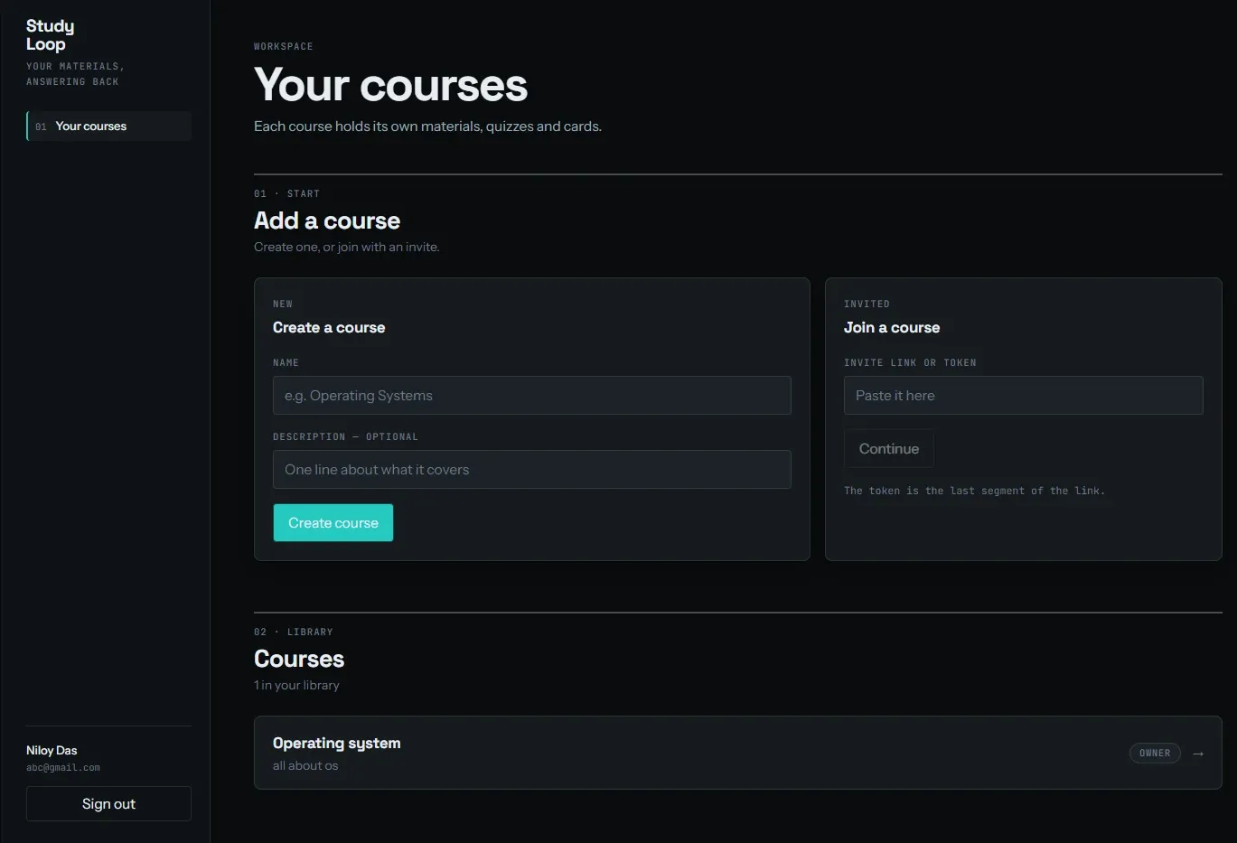Click the INVITED label
Image resolution: width=1237 pixels, height=843 pixels.
[867, 304]
